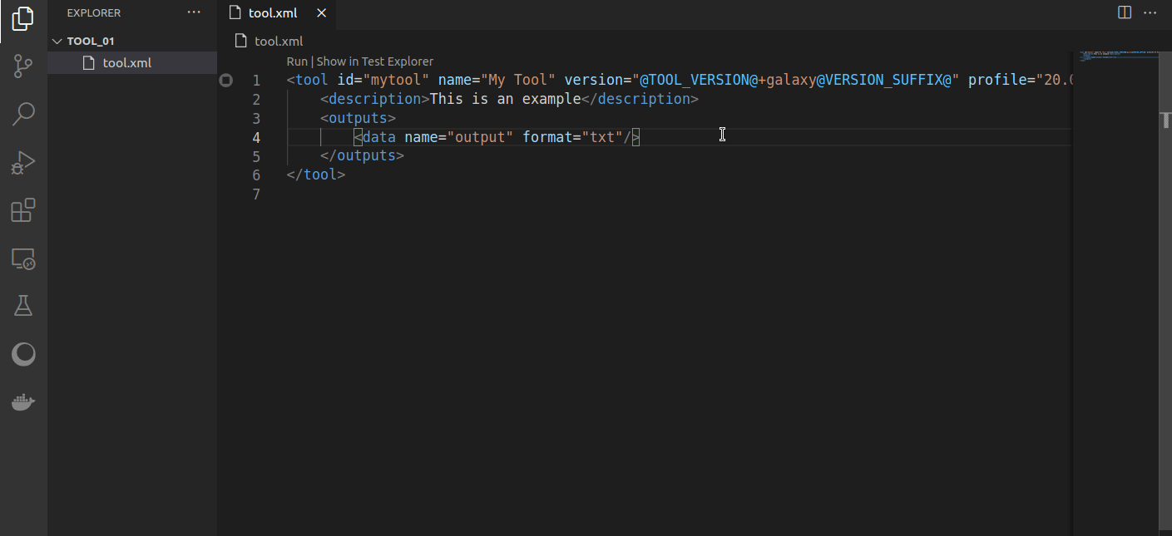Open the Remote Explorer icon
1172x536 pixels.
tap(23, 258)
